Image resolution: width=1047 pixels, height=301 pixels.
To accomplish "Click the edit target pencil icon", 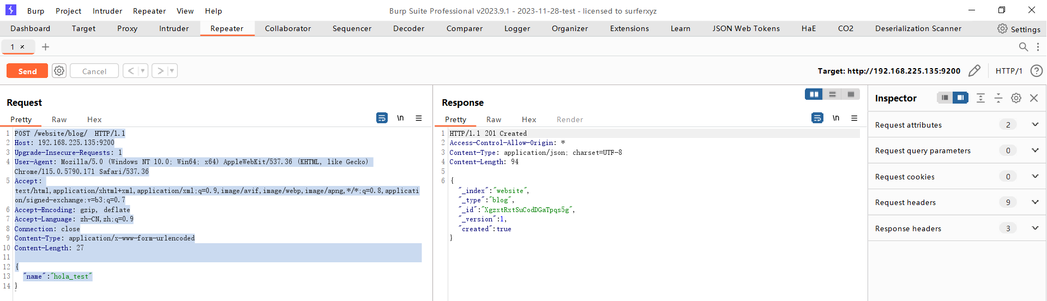I will click(974, 71).
